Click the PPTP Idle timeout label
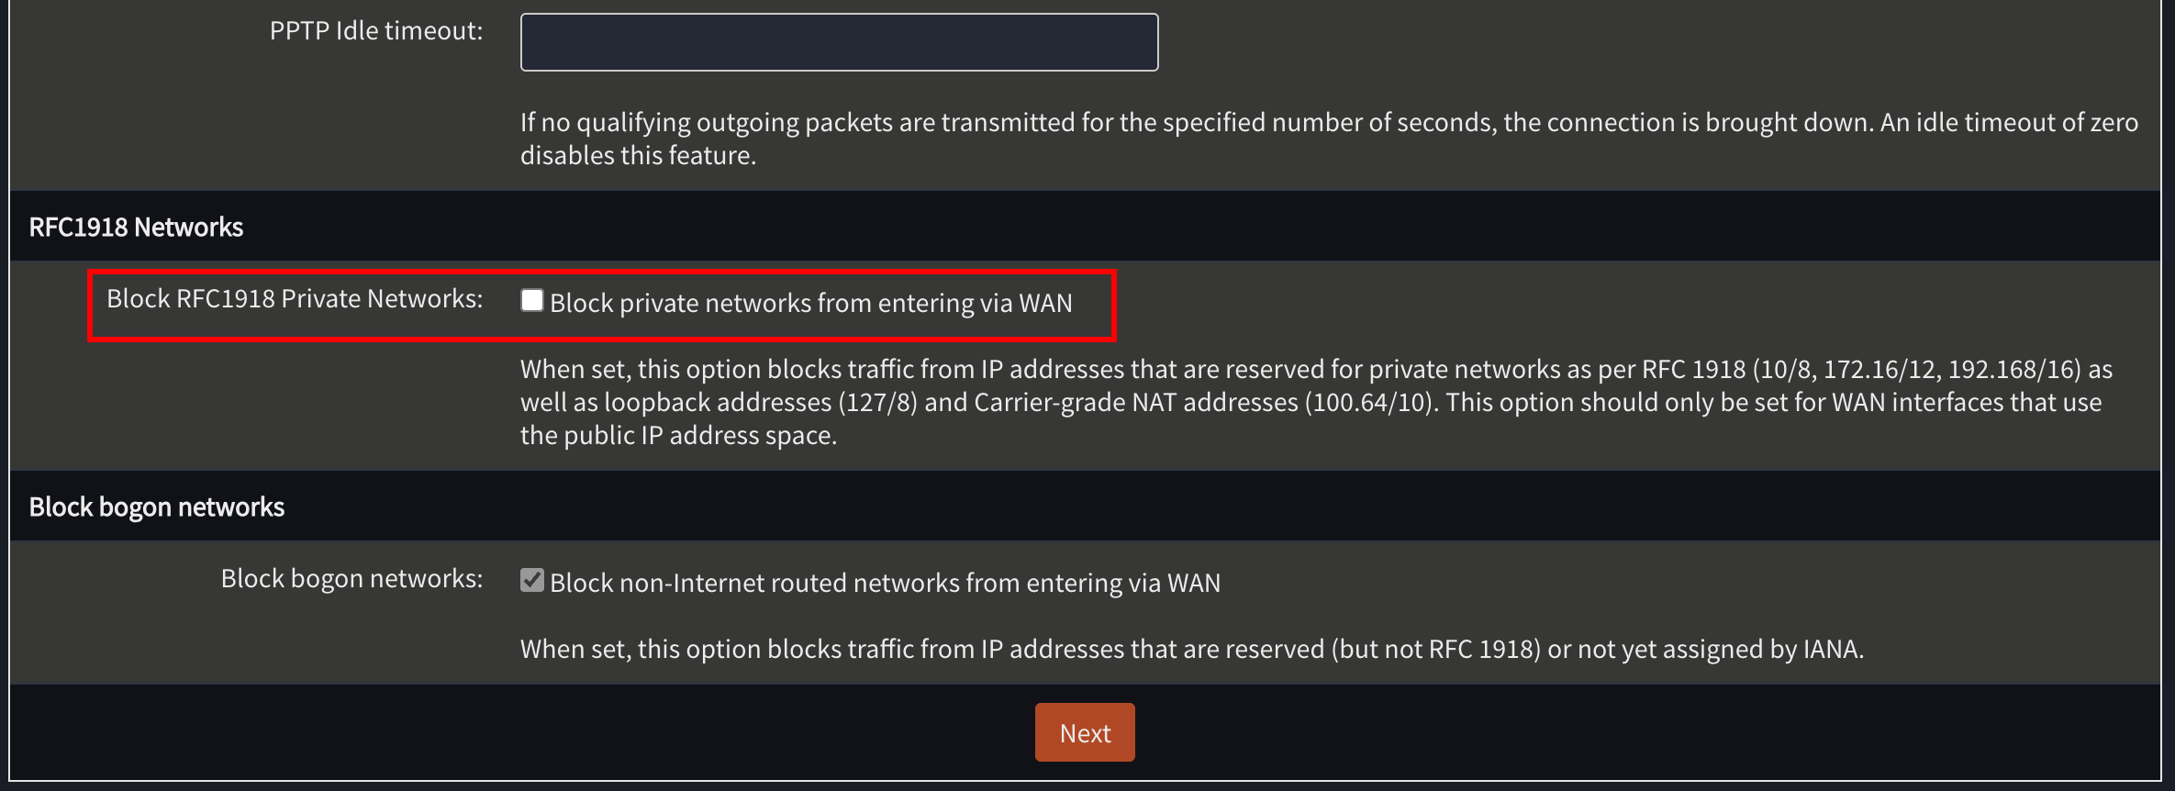2175x791 pixels. (x=374, y=29)
